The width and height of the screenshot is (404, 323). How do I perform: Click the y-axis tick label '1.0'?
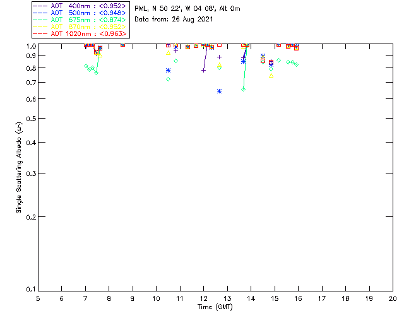click(x=31, y=46)
